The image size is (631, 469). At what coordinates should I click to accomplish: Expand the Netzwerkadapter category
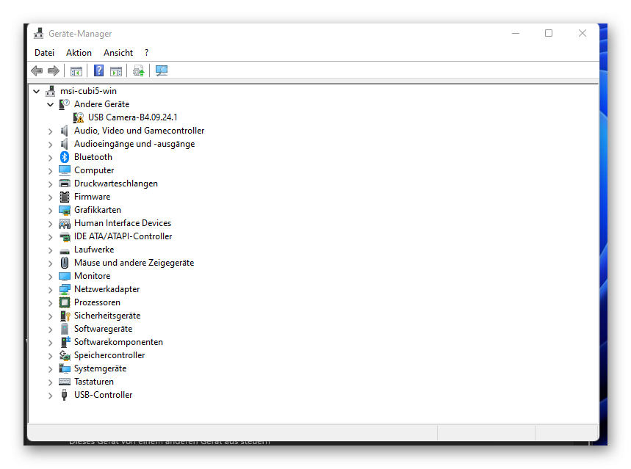(x=50, y=290)
